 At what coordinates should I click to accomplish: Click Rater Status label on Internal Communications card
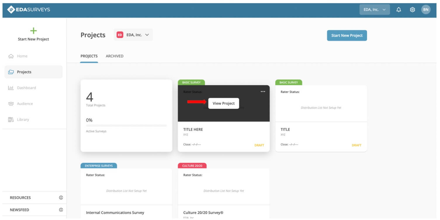click(x=96, y=175)
